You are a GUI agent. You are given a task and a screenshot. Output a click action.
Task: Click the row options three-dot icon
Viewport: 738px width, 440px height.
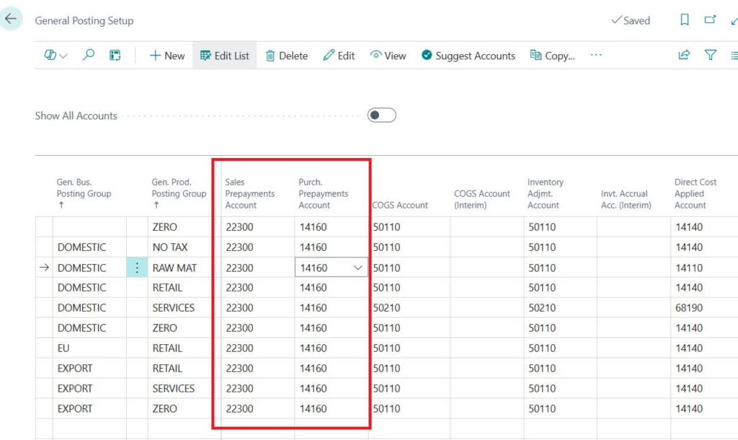137,268
